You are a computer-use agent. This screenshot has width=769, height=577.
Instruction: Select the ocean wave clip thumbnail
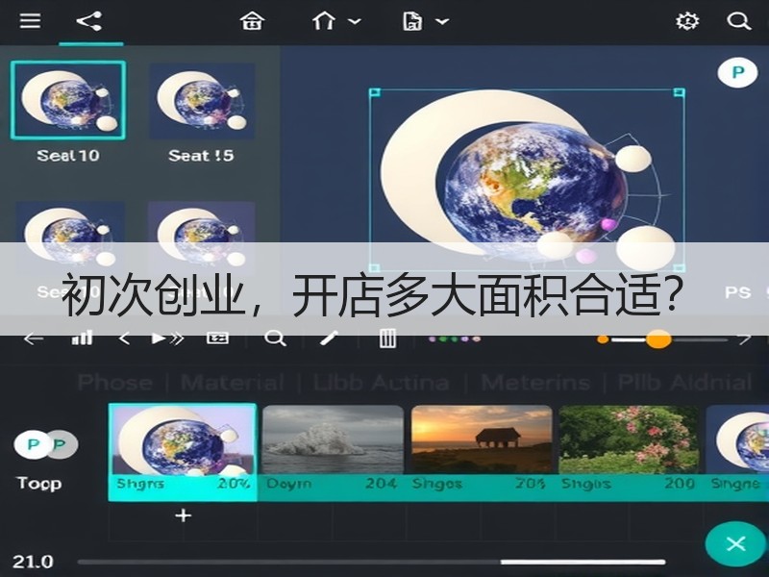(333, 439)
